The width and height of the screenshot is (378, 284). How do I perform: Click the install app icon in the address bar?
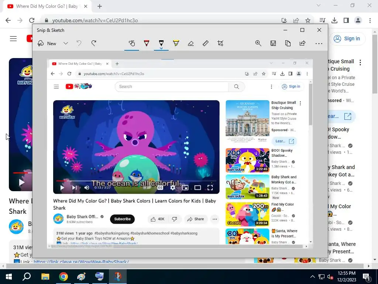(x=284, y=21)
